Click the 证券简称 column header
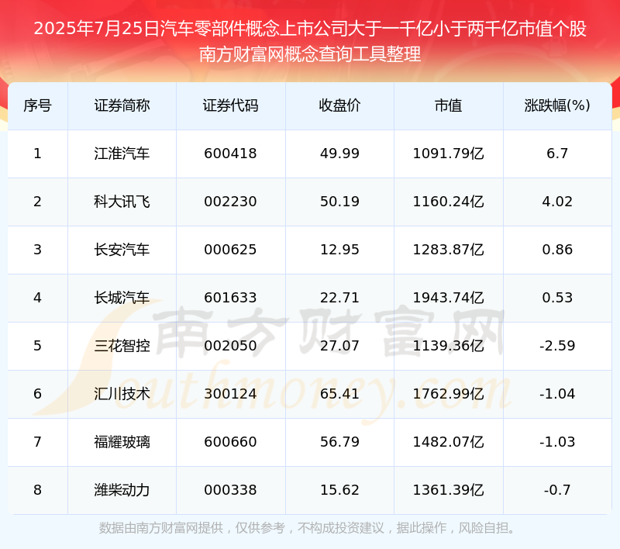 coord(122,105)
